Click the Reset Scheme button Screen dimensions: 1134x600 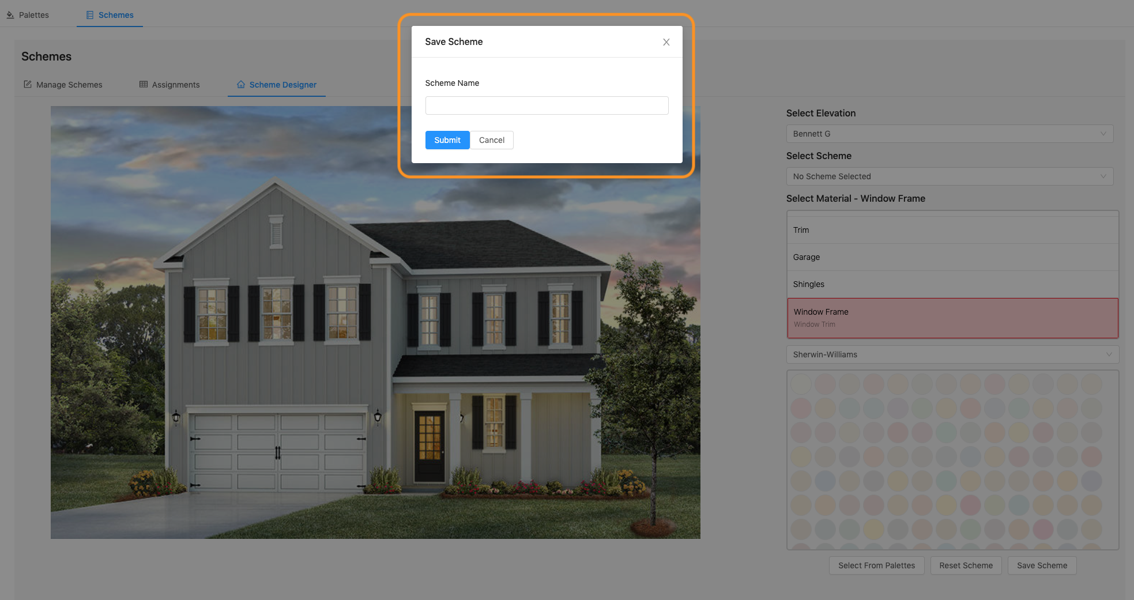point(966,565)
